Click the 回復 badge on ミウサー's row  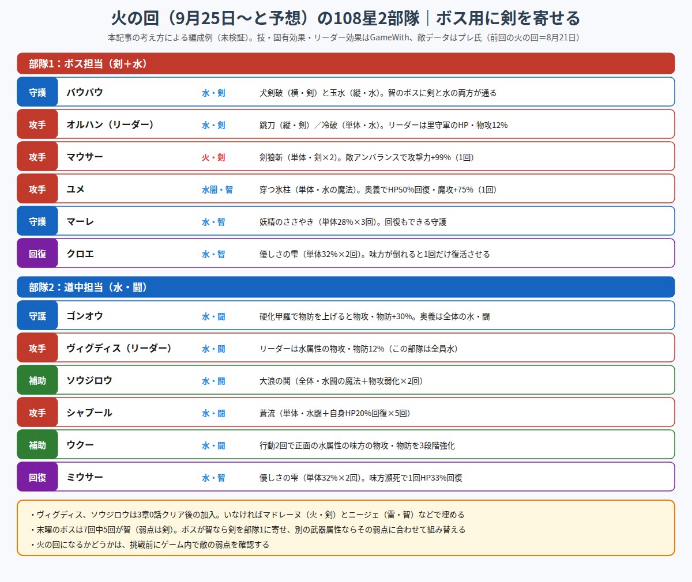(37, 477)
